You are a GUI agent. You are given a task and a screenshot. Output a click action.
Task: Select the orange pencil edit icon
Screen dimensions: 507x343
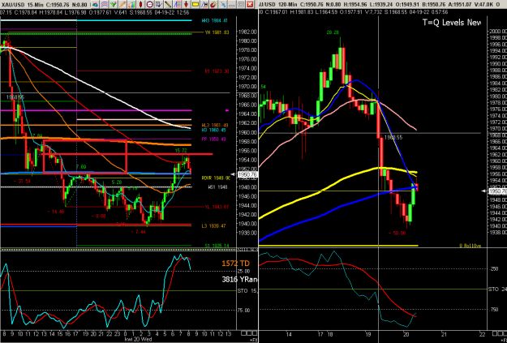(x=122, y=5)
